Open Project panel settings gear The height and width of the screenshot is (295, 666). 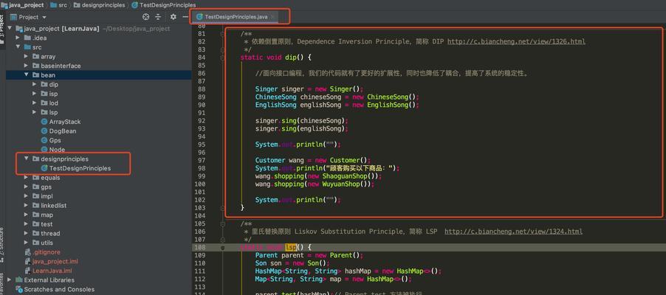point(173,17)
